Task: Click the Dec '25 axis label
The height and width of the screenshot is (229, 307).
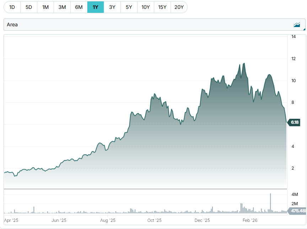Action: point(202,220)
